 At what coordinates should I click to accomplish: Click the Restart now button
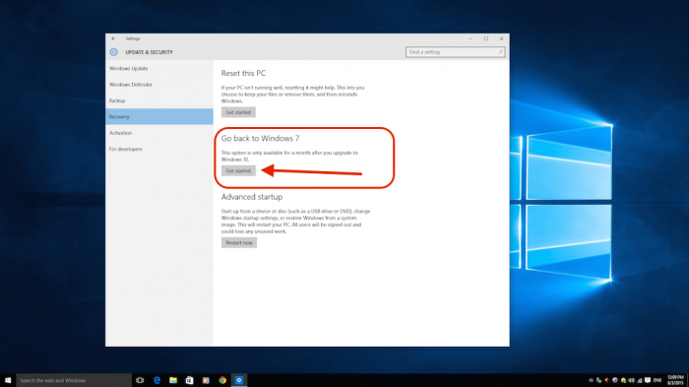[239, 243]
